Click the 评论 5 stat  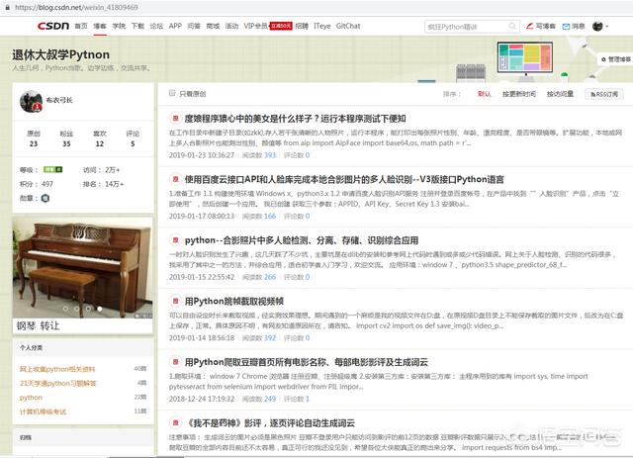pyautogui.click(x=133, y=138)
